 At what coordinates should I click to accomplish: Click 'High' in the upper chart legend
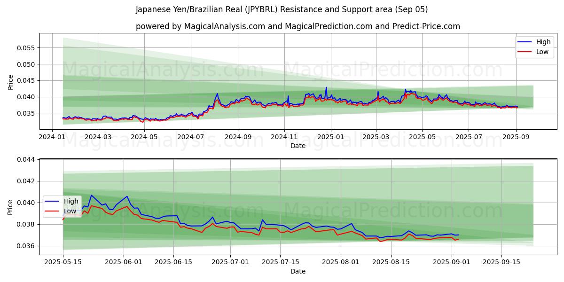[x=543, y=42]
